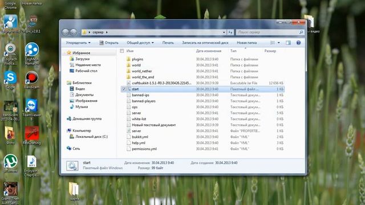Uncheck the start file checkbox
The width and height of the screenshot is (365, 205).
(x=124, y=89)
